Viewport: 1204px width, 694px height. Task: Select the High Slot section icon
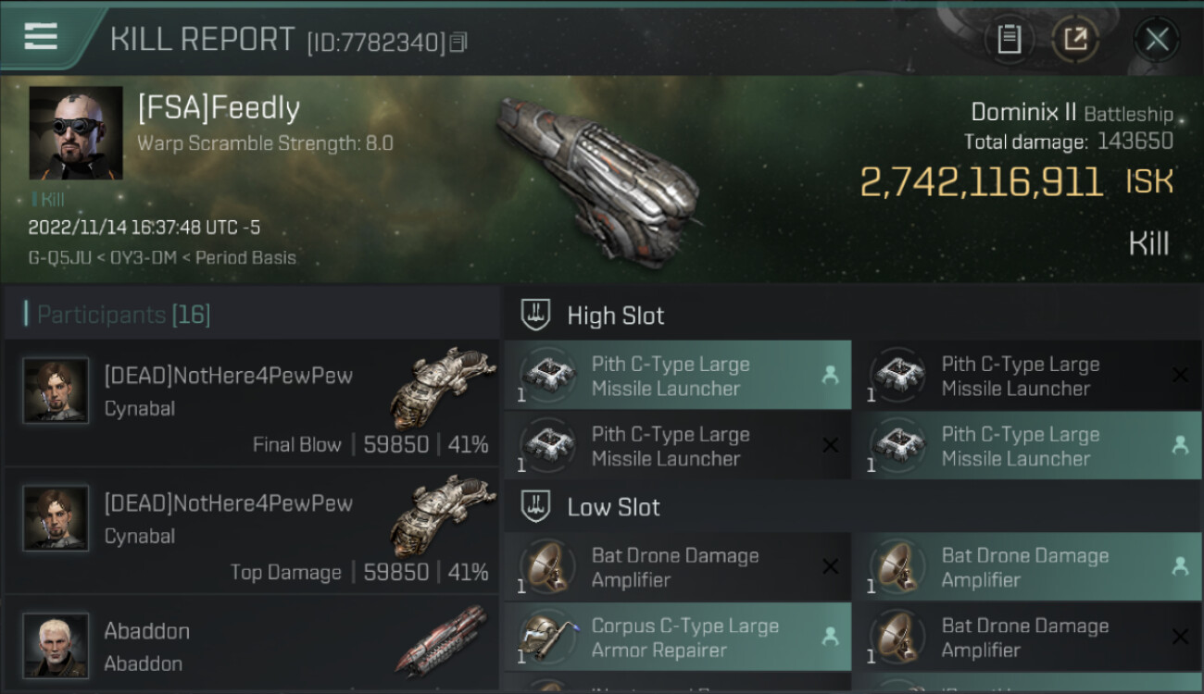pyautogui.click(x=535, y=316)
